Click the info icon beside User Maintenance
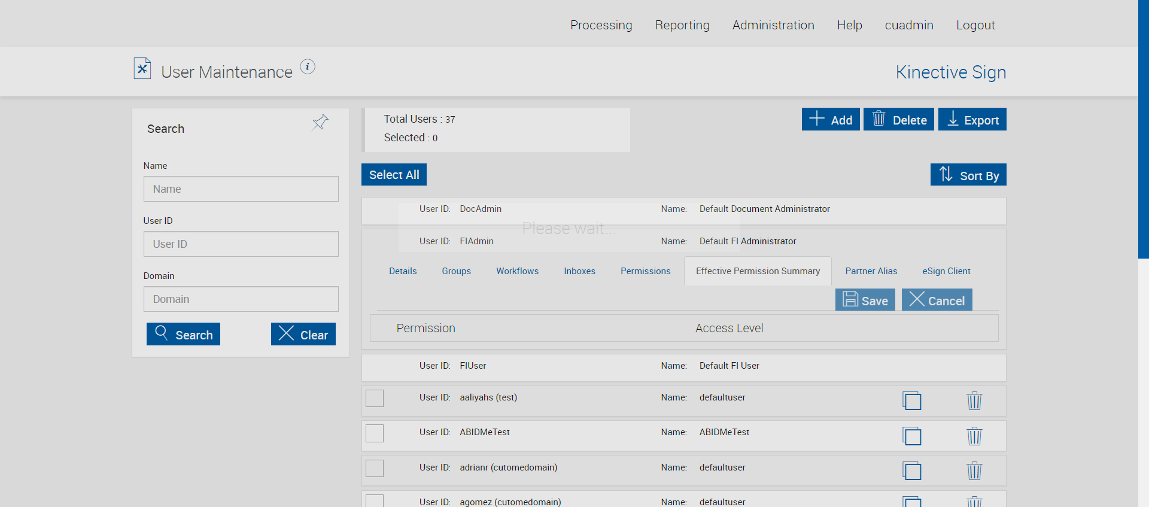 coord(308,67)
